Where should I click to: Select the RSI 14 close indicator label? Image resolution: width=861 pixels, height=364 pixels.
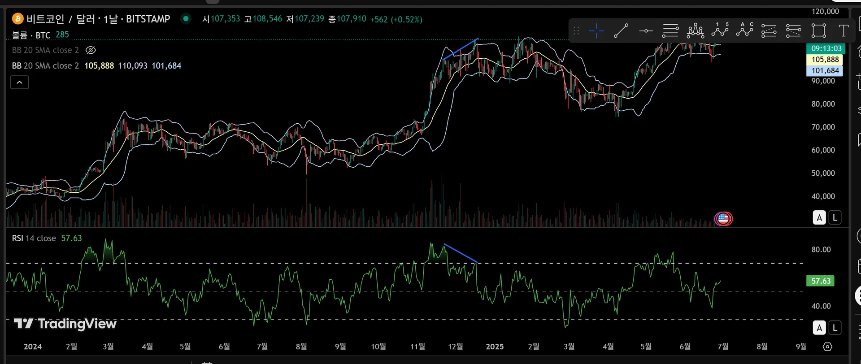34,238
